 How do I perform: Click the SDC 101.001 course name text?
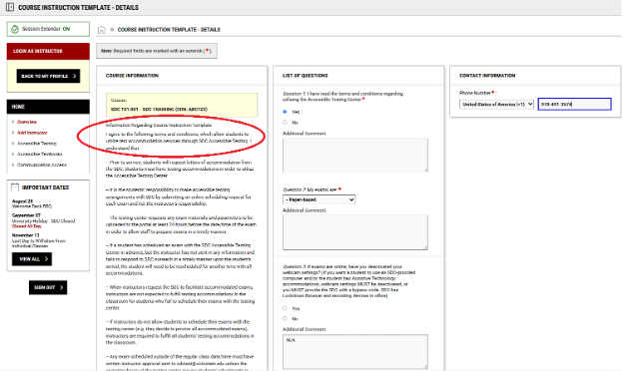[160, 109]
